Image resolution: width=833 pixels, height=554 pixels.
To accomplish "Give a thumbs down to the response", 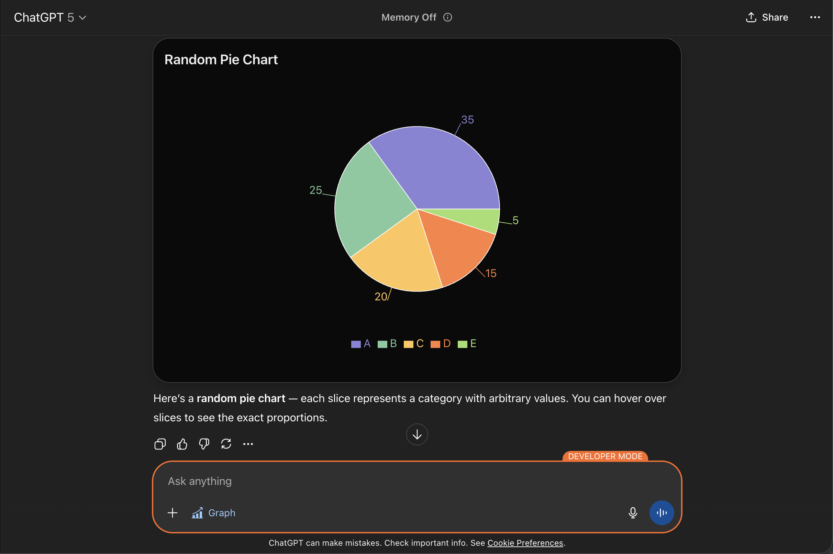I will [x=204, y=444].
